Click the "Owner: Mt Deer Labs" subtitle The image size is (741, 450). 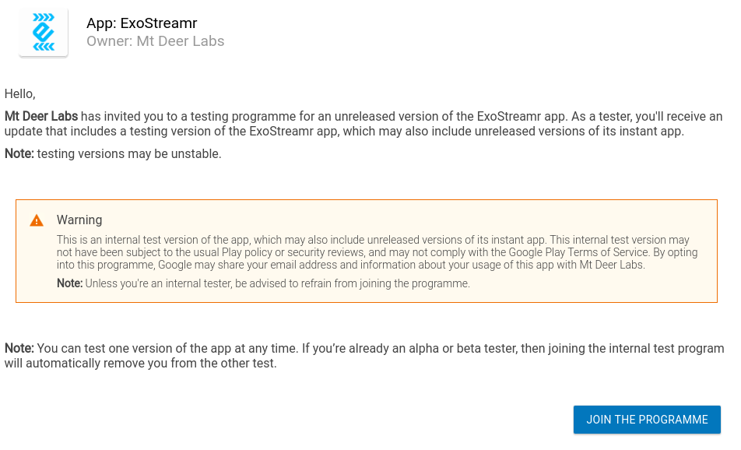[156, 41]
